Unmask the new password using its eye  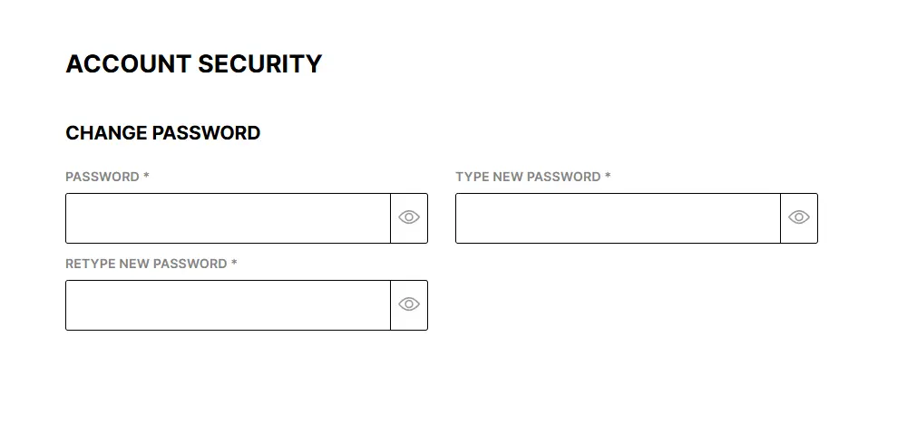pos(799,217)
